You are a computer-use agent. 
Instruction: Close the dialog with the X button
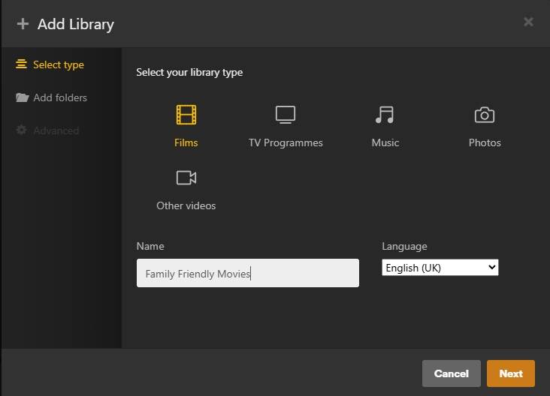coord(528,22)
